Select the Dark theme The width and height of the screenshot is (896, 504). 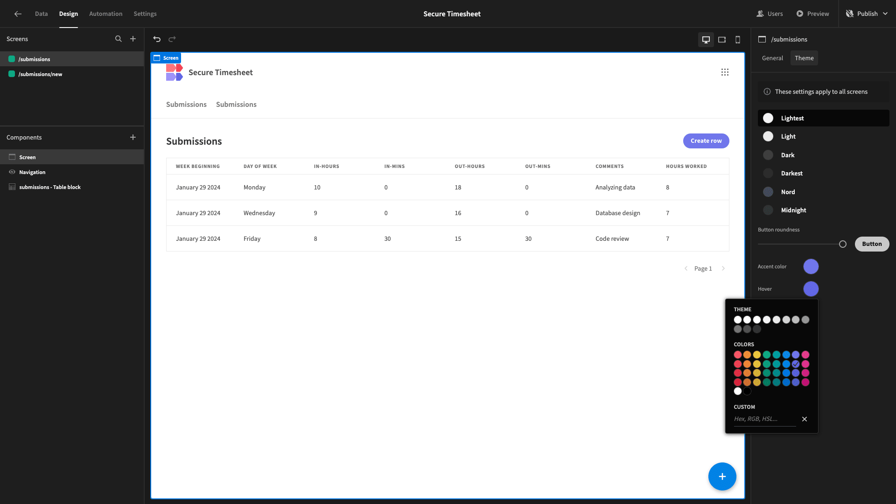pos(823,155)
